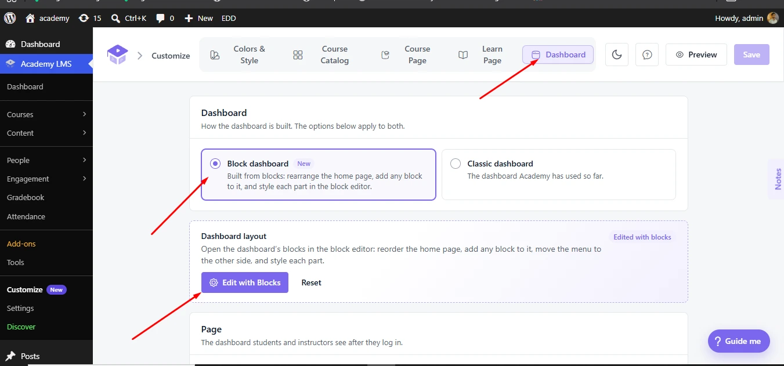Screen dimensions: 784x366
Task: Click the gear icon in Edit with Blocks
Action: tap(214, 282)
